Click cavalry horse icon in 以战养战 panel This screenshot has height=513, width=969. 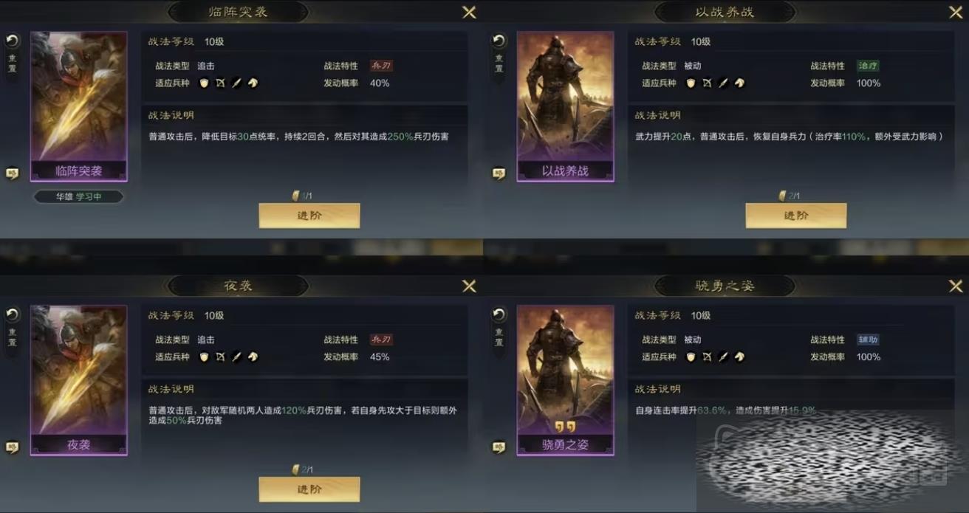pyautogui.click(x=739, y=83)
